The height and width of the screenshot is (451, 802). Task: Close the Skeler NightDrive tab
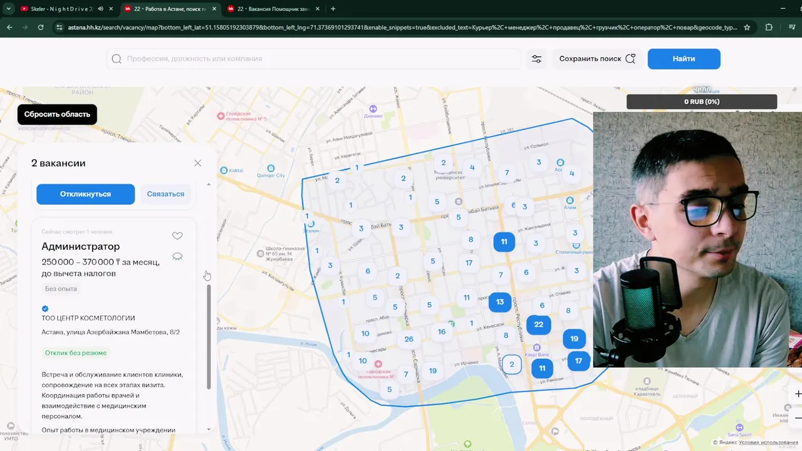(110, 9)
